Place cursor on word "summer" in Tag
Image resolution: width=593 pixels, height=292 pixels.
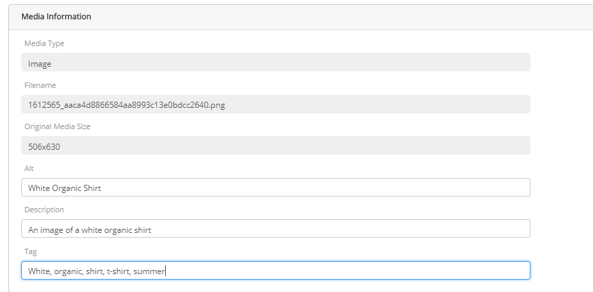(149, 271)
